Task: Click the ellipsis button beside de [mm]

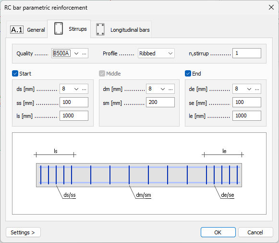Action: 257,89
